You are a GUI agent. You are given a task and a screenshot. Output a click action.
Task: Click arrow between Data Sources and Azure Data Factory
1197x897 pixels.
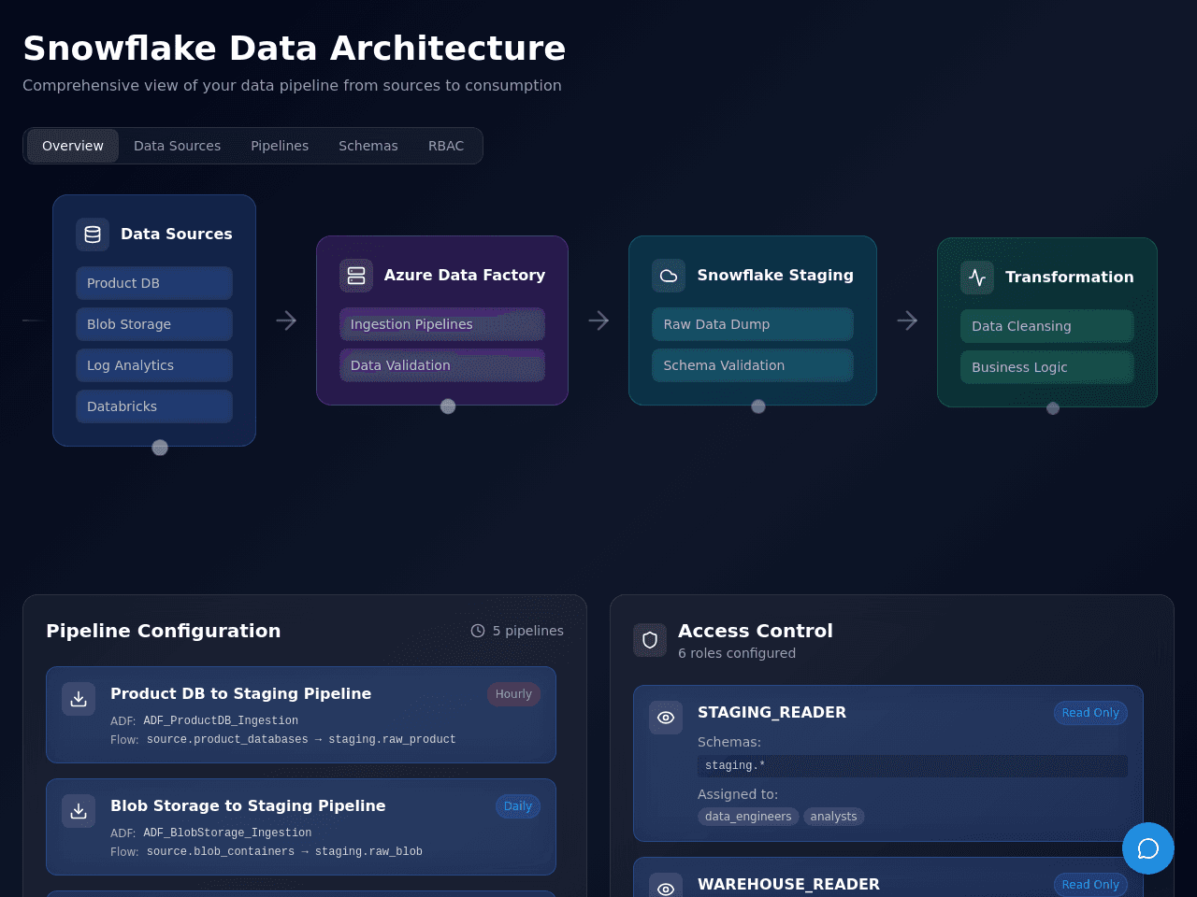point(286,320)
